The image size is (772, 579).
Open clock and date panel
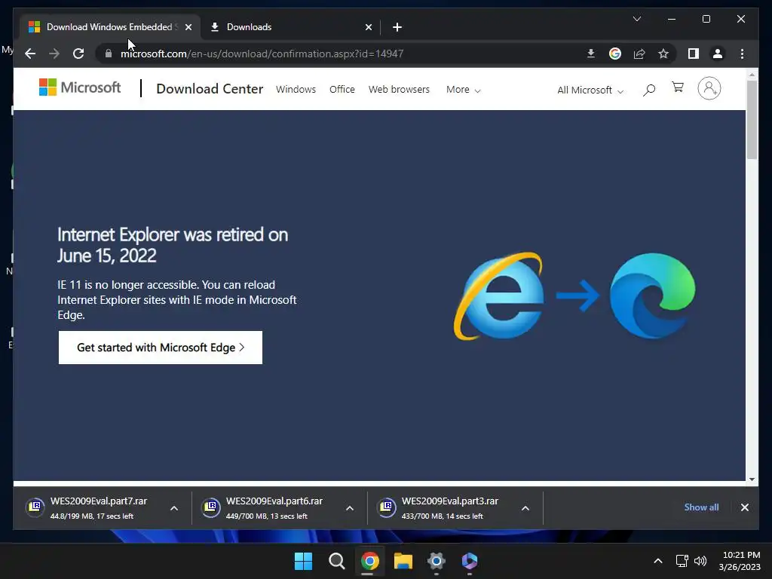(740, 561)
